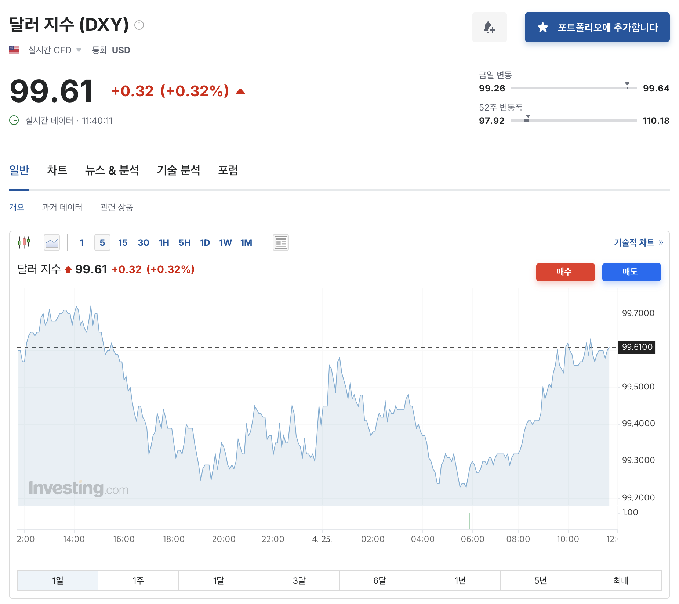Click the US flag icon
679x604 pixels.
coord(14,50)
